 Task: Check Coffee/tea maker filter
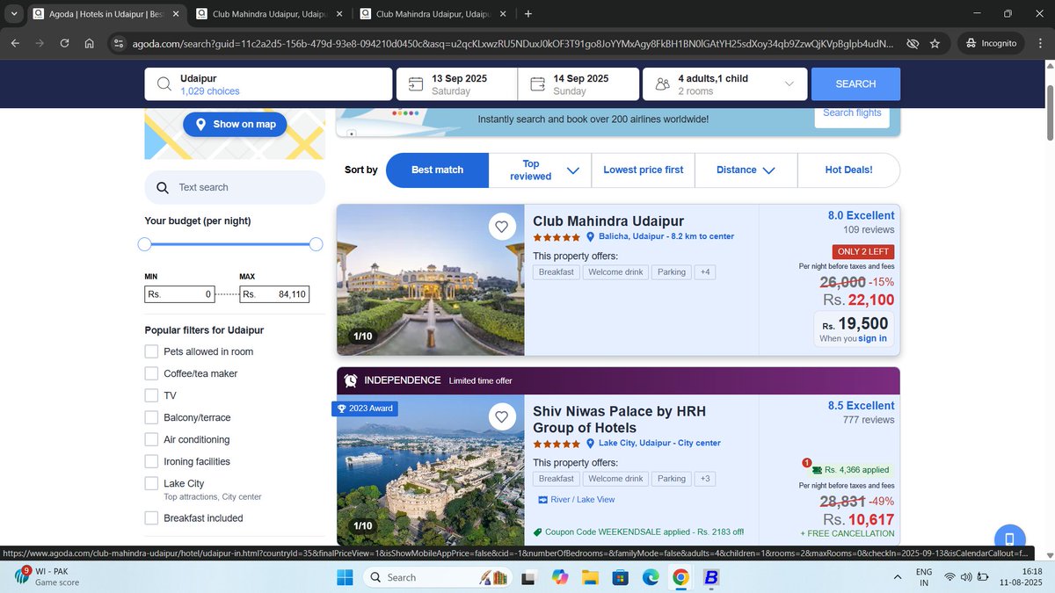coord(151,373)
